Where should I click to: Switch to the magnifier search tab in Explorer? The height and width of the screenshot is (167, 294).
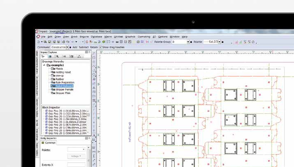57,56
